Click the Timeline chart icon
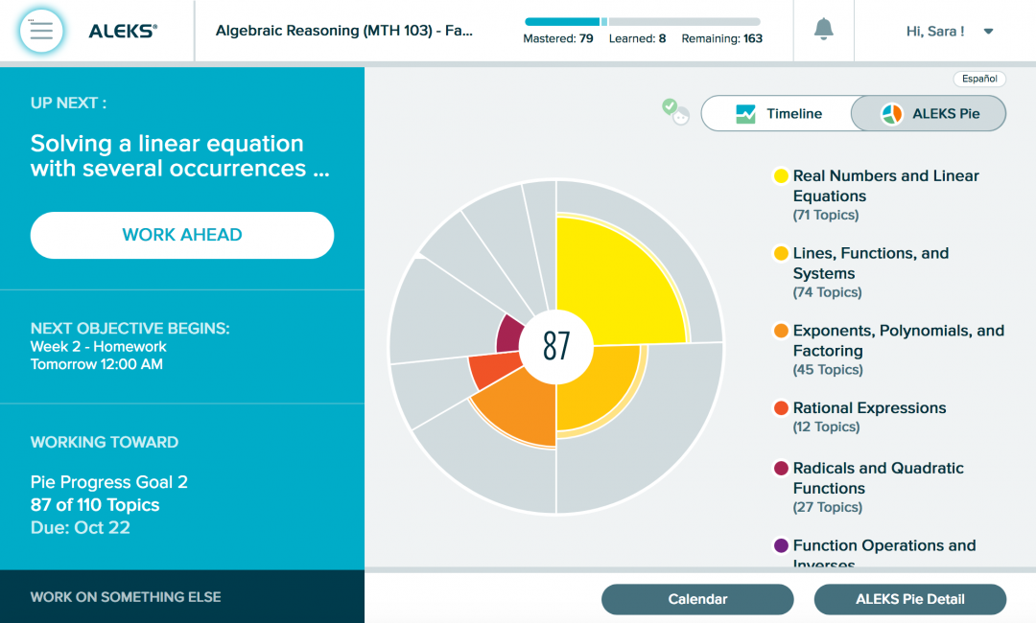 (x=745, y=114)
